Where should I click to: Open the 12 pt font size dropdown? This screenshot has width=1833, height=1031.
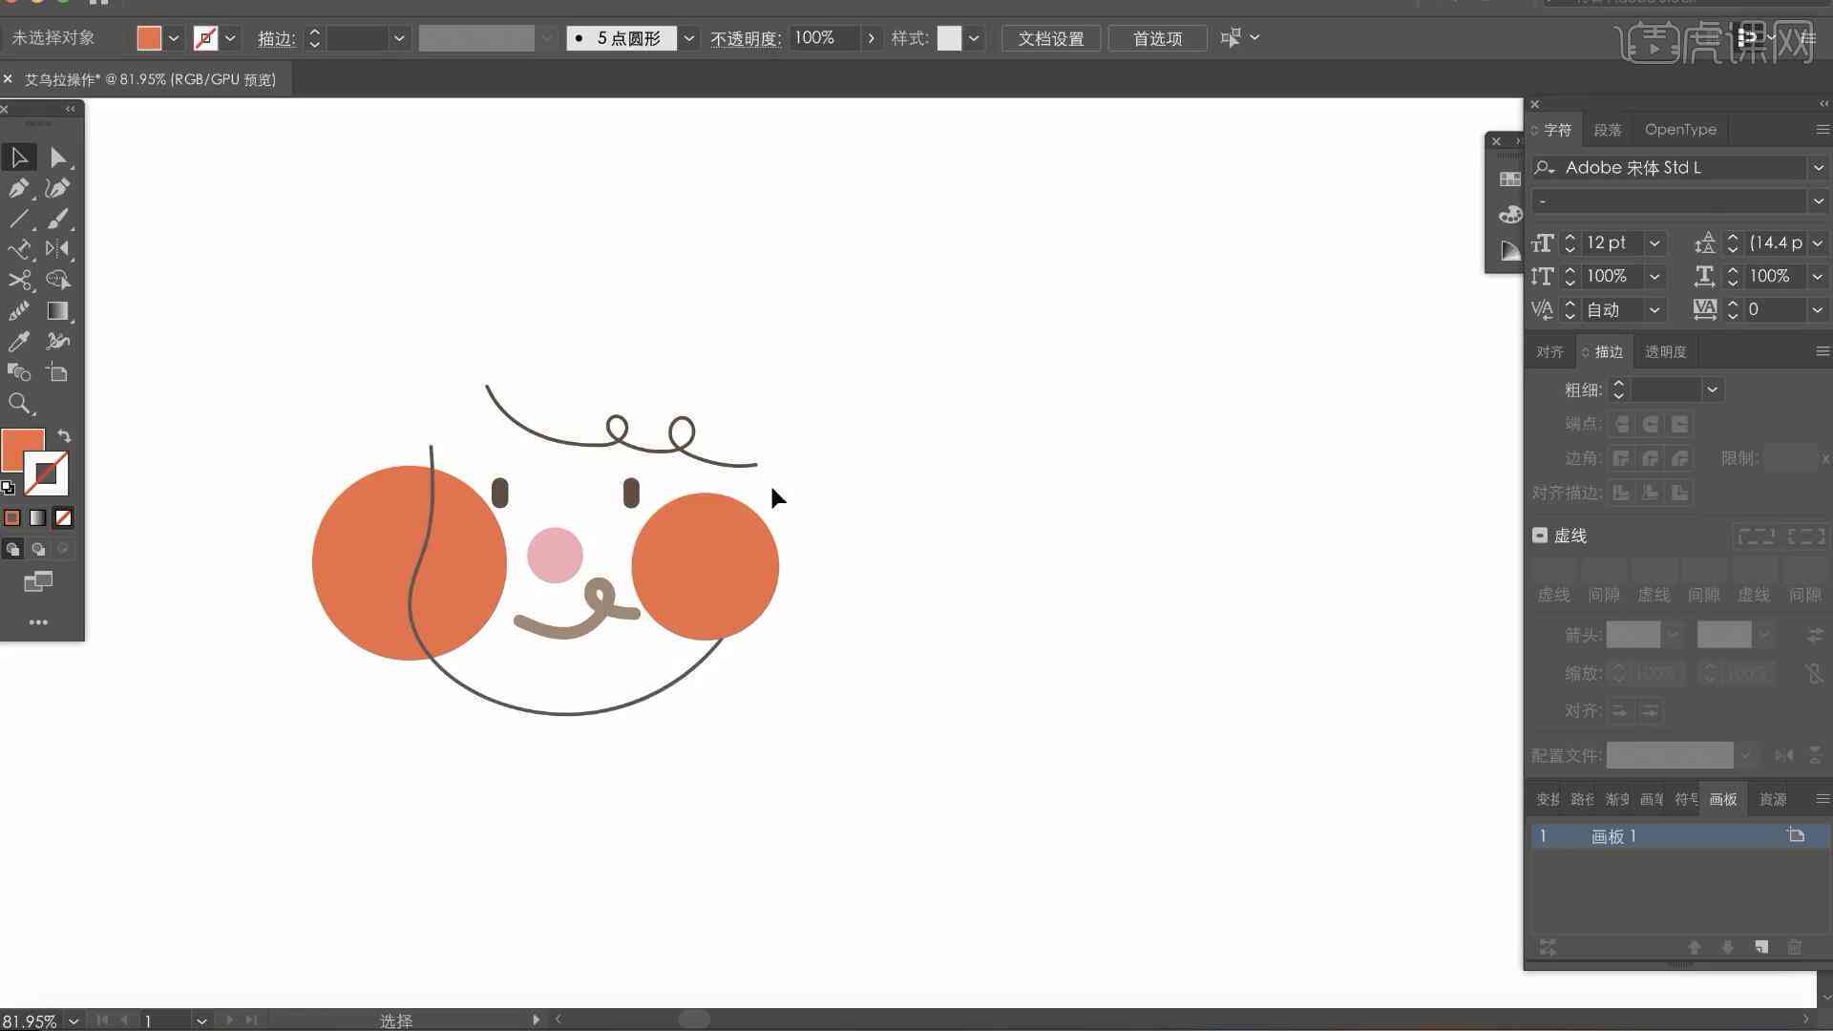[1654, 243]
